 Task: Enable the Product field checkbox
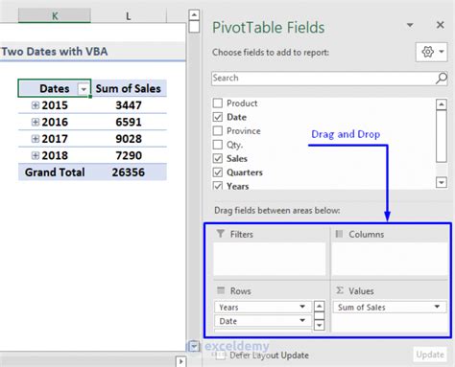(218, 103)
